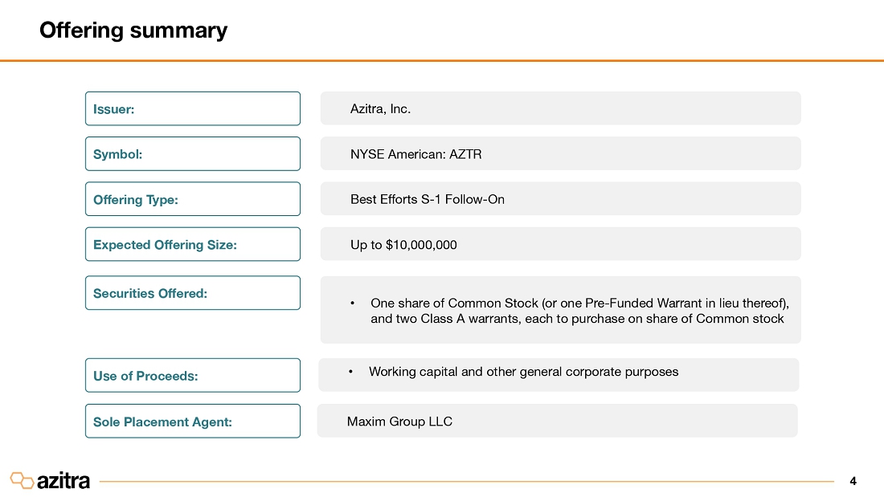Select the "Working capital" bullet text
Screen dimensions: 884x497
tap(523, 372)
